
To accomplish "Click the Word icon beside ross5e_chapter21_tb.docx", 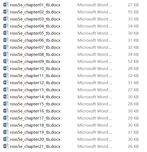I will click(x=6, y=146).
